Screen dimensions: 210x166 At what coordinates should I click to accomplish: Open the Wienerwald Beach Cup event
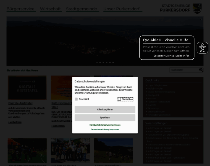pyautogui.click(x=166, y=158)
